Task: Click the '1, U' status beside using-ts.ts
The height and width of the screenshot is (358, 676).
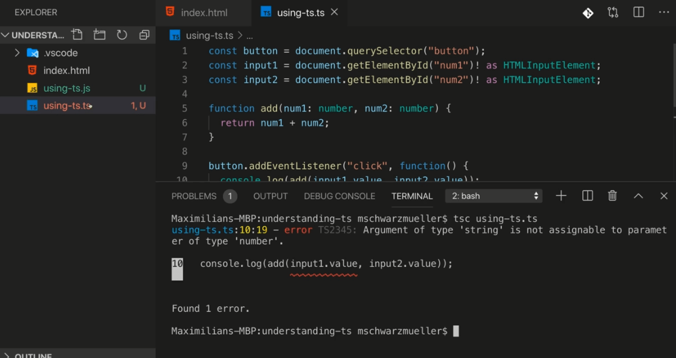Action: pos(138,106)
